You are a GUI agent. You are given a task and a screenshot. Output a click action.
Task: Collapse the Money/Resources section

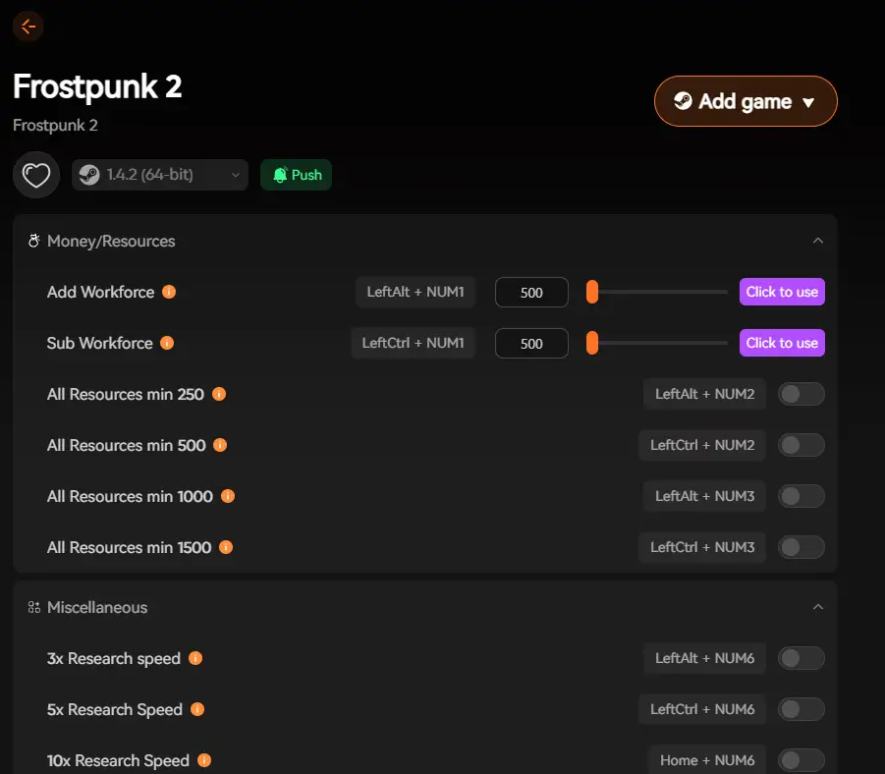click(x=818, y=240)
